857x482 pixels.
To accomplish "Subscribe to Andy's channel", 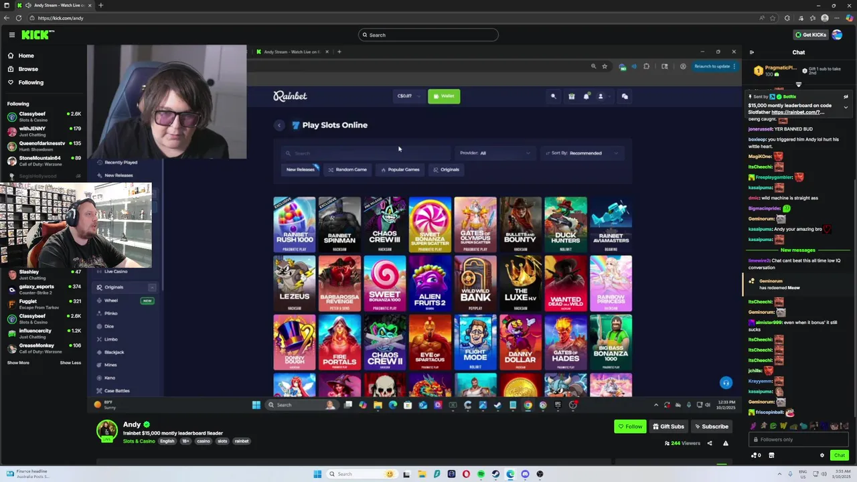I will tap(711, 426).
